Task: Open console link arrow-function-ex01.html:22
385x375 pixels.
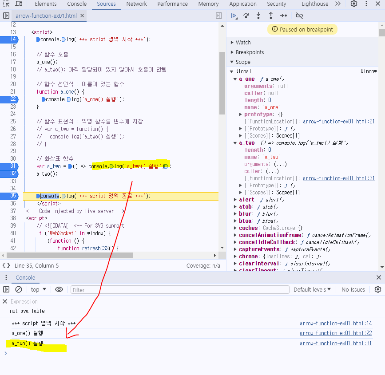Action: coord(336,333)
